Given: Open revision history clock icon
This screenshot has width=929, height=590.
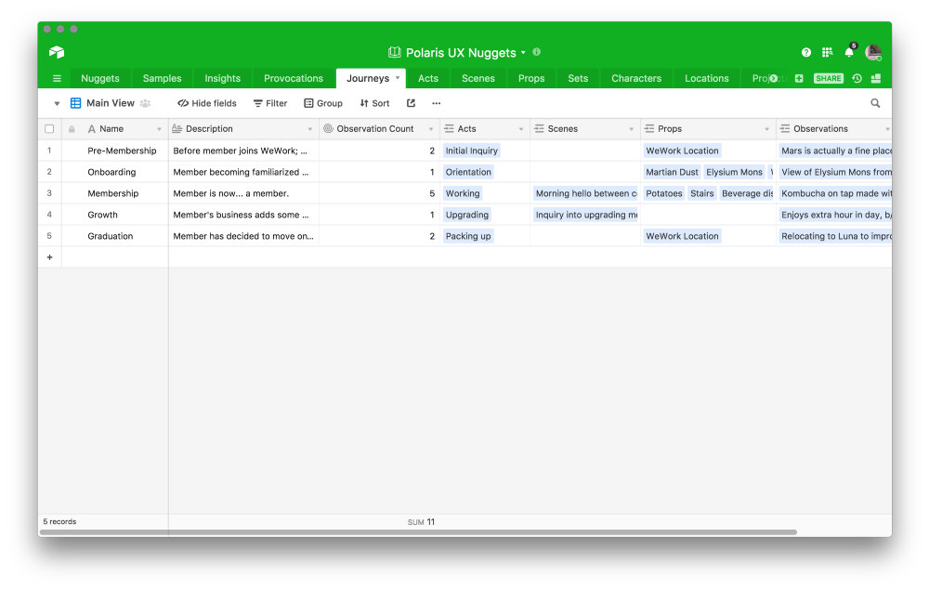Looking at the screenshot, I should 857,78.
